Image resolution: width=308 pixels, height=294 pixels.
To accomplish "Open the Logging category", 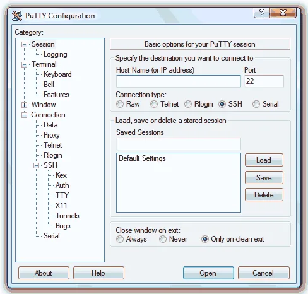I will (56, 54).
